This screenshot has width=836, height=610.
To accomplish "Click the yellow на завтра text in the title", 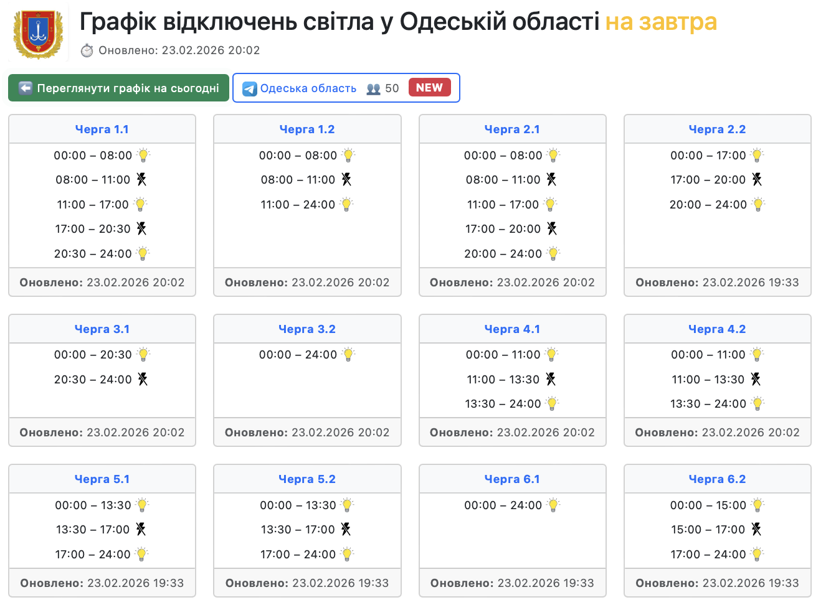I will click(x=661, y=22).
